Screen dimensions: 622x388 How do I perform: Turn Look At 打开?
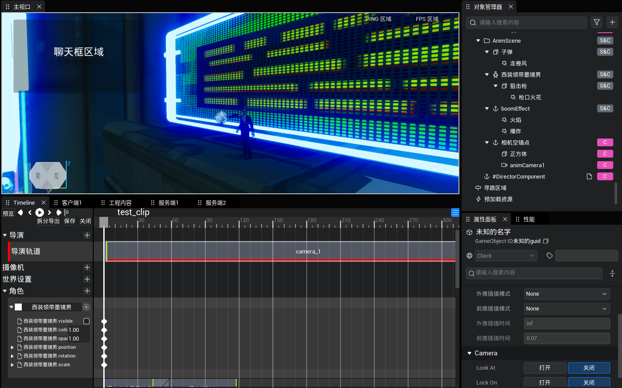[x=545, y=368]
